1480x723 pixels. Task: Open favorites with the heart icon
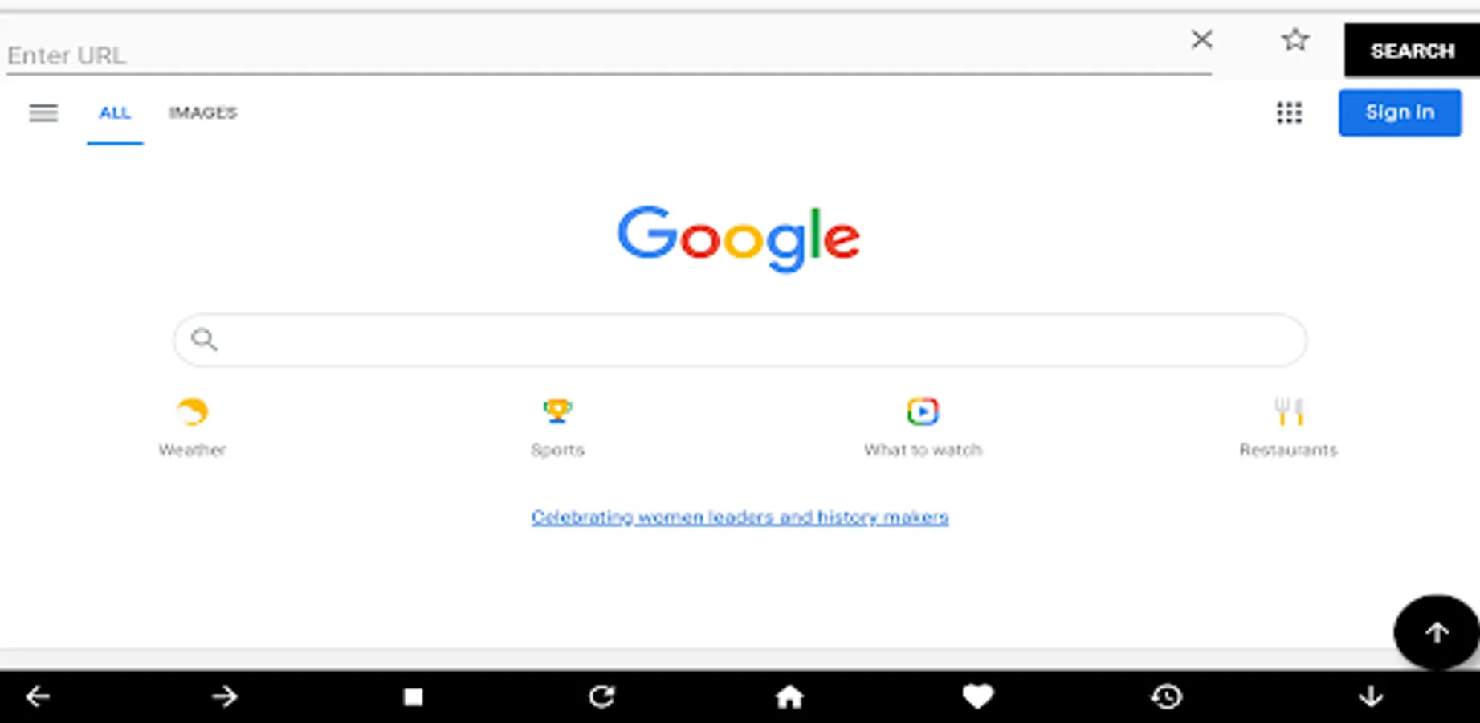pos(977,696)
